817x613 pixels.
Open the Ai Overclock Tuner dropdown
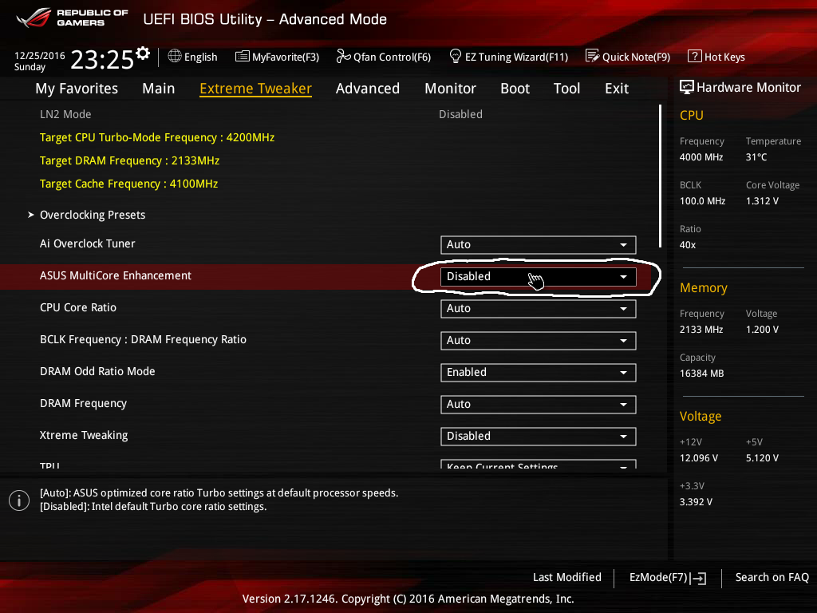click(539, 244)
